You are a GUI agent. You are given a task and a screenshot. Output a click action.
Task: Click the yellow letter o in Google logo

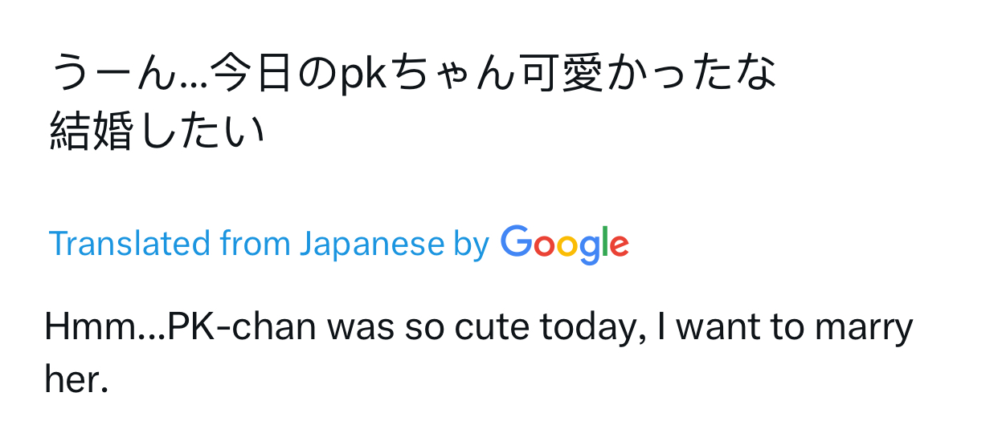point(568,246)
